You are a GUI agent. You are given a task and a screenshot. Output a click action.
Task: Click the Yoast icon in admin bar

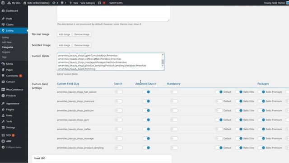pyautogui.click(x=100, y=3)
